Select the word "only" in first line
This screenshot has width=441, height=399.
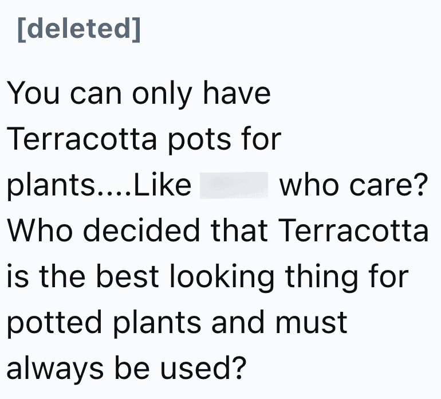pos(162,95)
